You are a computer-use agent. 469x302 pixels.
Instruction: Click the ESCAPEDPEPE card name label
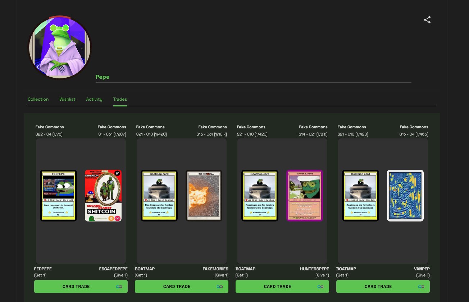[113, 269]
